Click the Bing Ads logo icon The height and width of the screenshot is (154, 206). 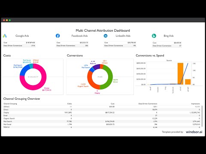(x=154, y=36)
